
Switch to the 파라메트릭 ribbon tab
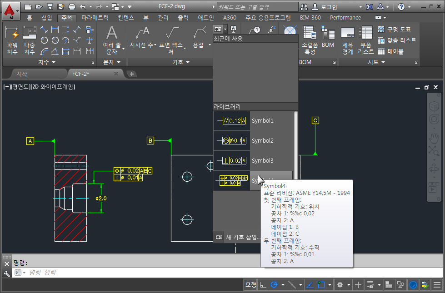[95, 18]
